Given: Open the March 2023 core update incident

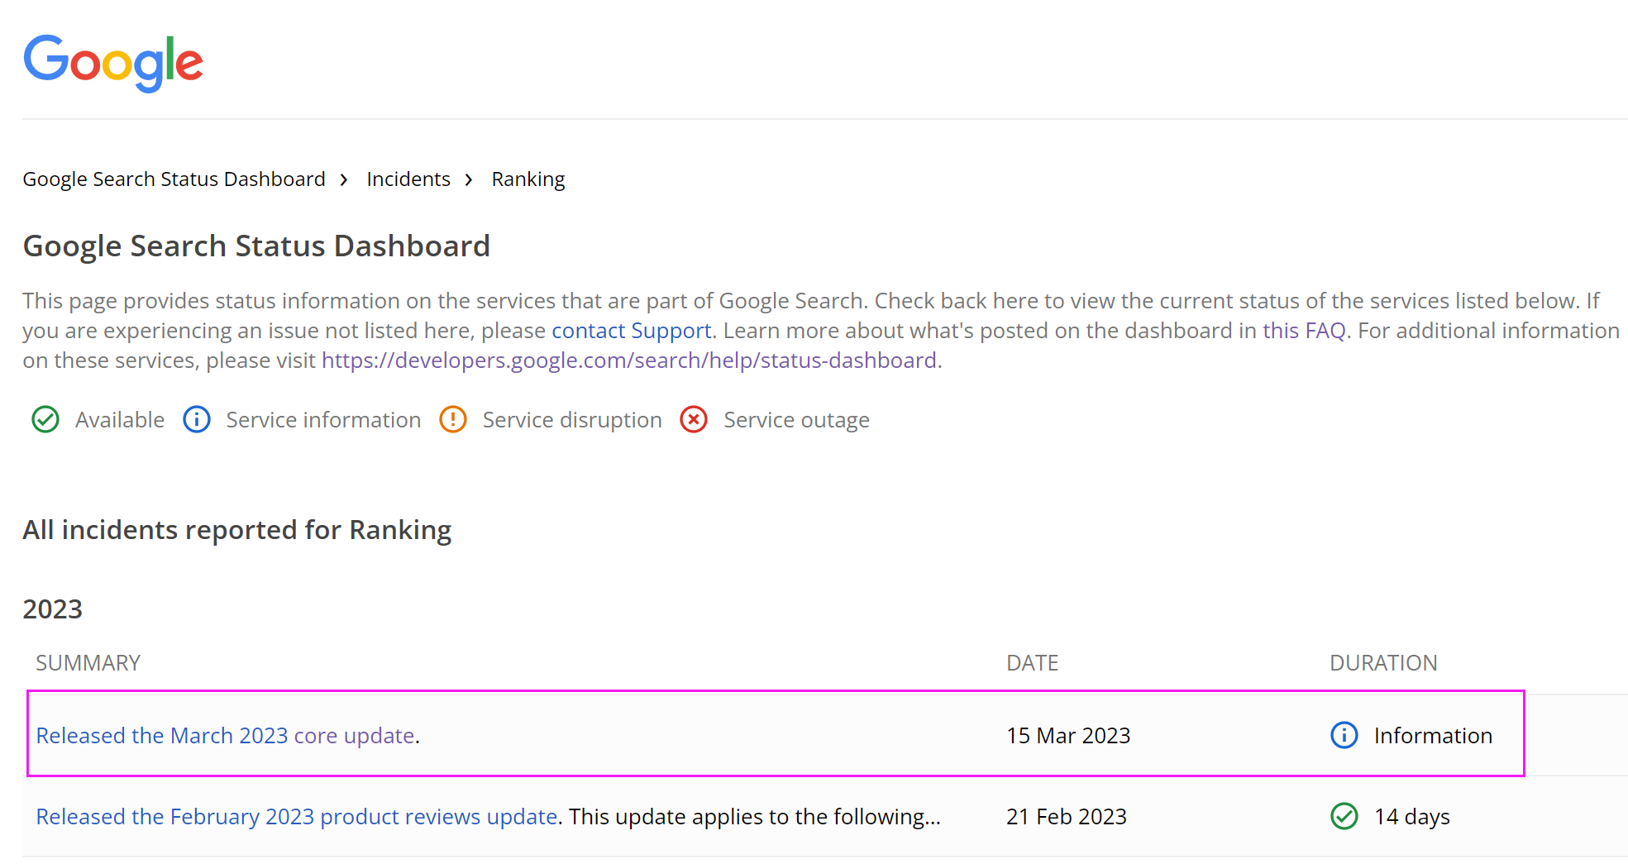Looking at the screenshot, I should (x=225, y=735).
